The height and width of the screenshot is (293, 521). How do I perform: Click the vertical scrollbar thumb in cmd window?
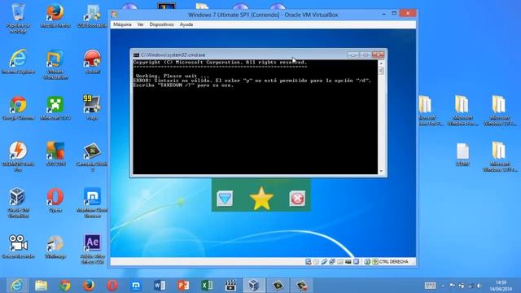381,71
